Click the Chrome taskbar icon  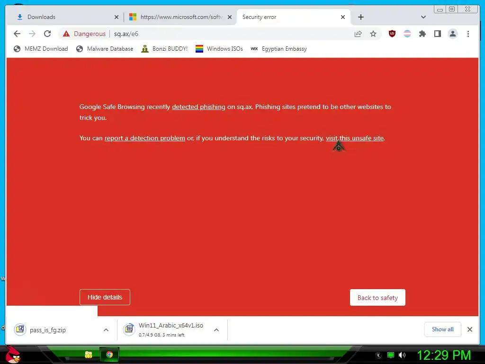pyautogui.click(x=109, y=355)
